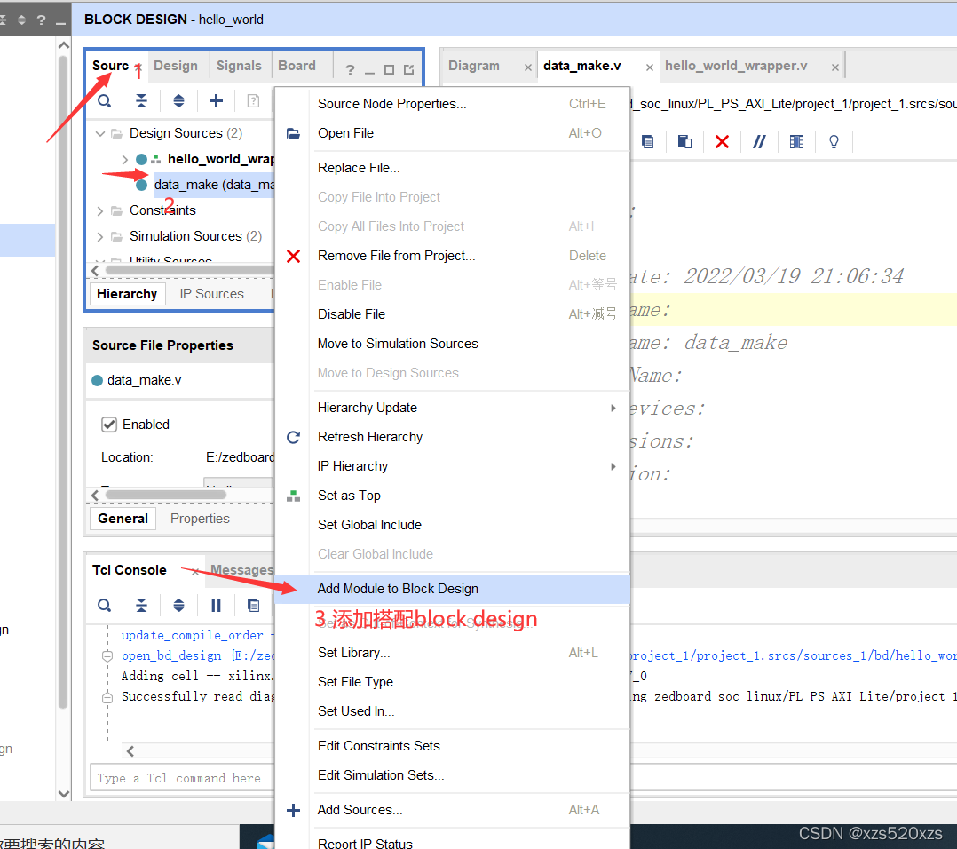Expand all in Sources panel
The height and width of the screenshot is (849, 957).
click(x=178, y=100)
